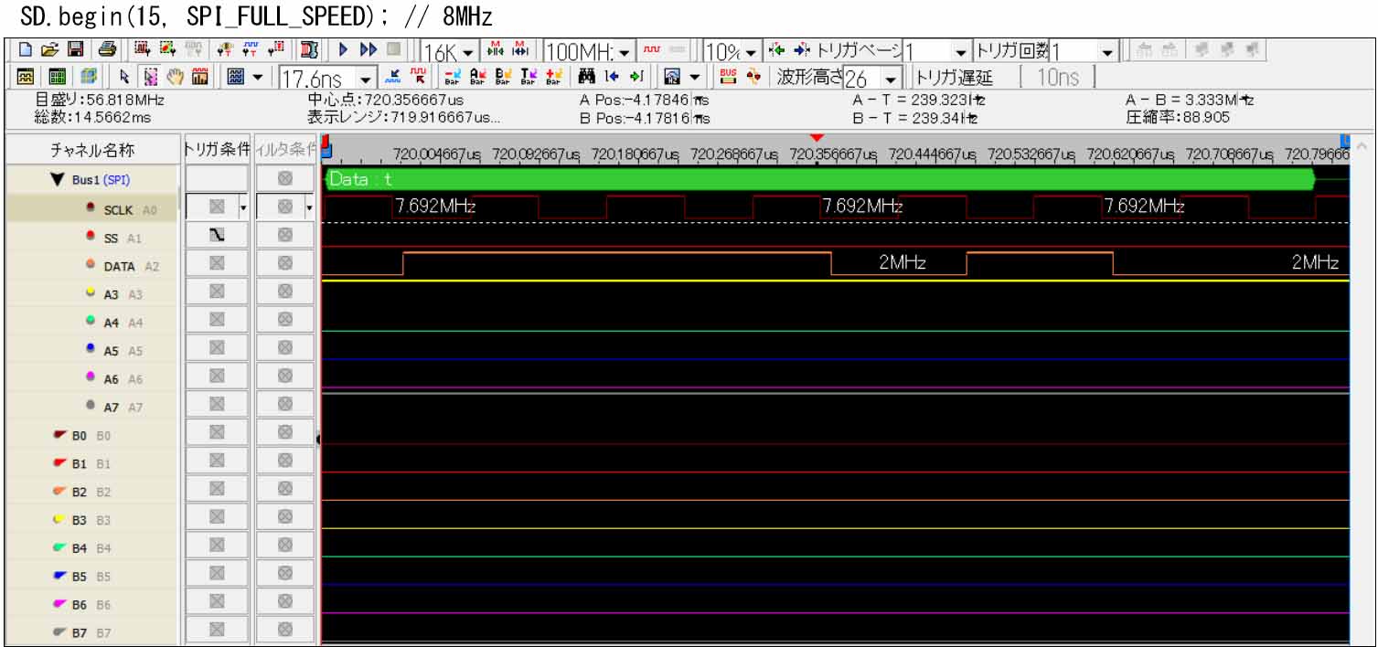1378x647 pixels.
Task: Print the waveform using the printer icon
Action: (107, 52)
